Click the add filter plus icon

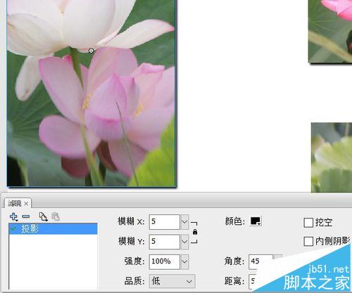pyautogui.click(x=13, y=217)
